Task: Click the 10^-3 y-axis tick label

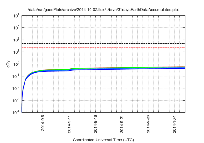Action: click(x=16, y=100)
